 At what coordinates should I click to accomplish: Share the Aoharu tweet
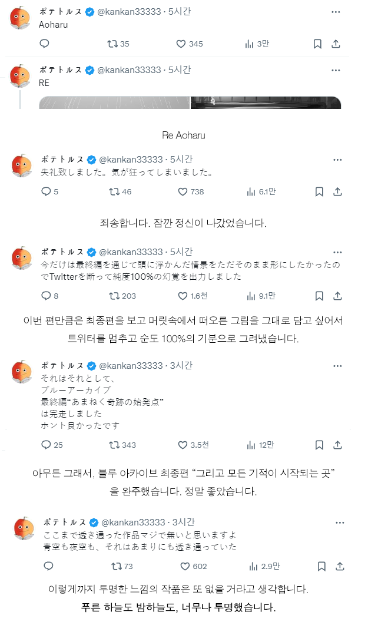coord(336,44)
